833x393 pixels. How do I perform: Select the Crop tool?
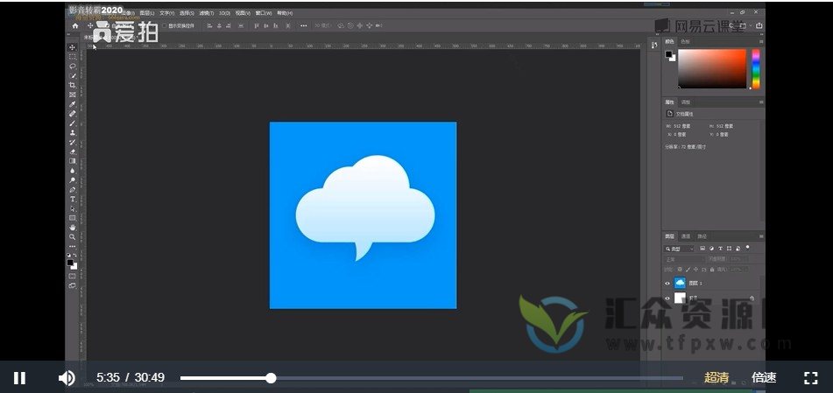[73, 86]
